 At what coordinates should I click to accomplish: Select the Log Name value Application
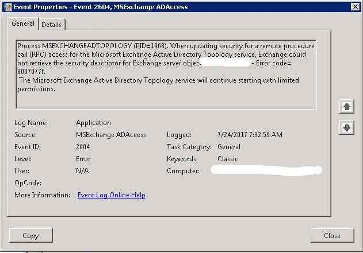tap(93, 123)
